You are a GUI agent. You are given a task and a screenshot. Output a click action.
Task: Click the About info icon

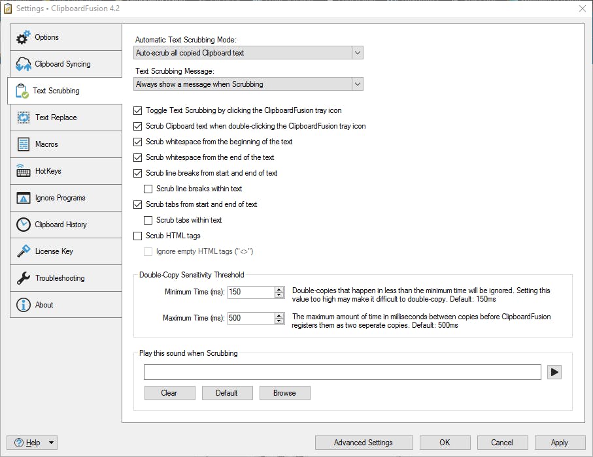pos(24,305)
